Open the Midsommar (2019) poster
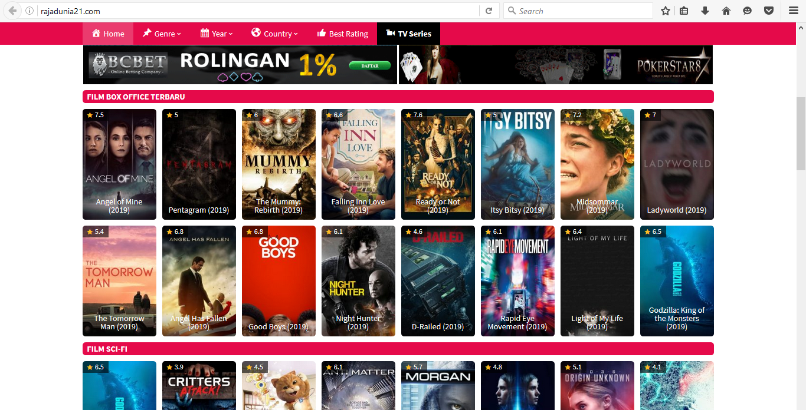Image resolution: width=806 pixels, height=410 pixels. pos(597,164)
